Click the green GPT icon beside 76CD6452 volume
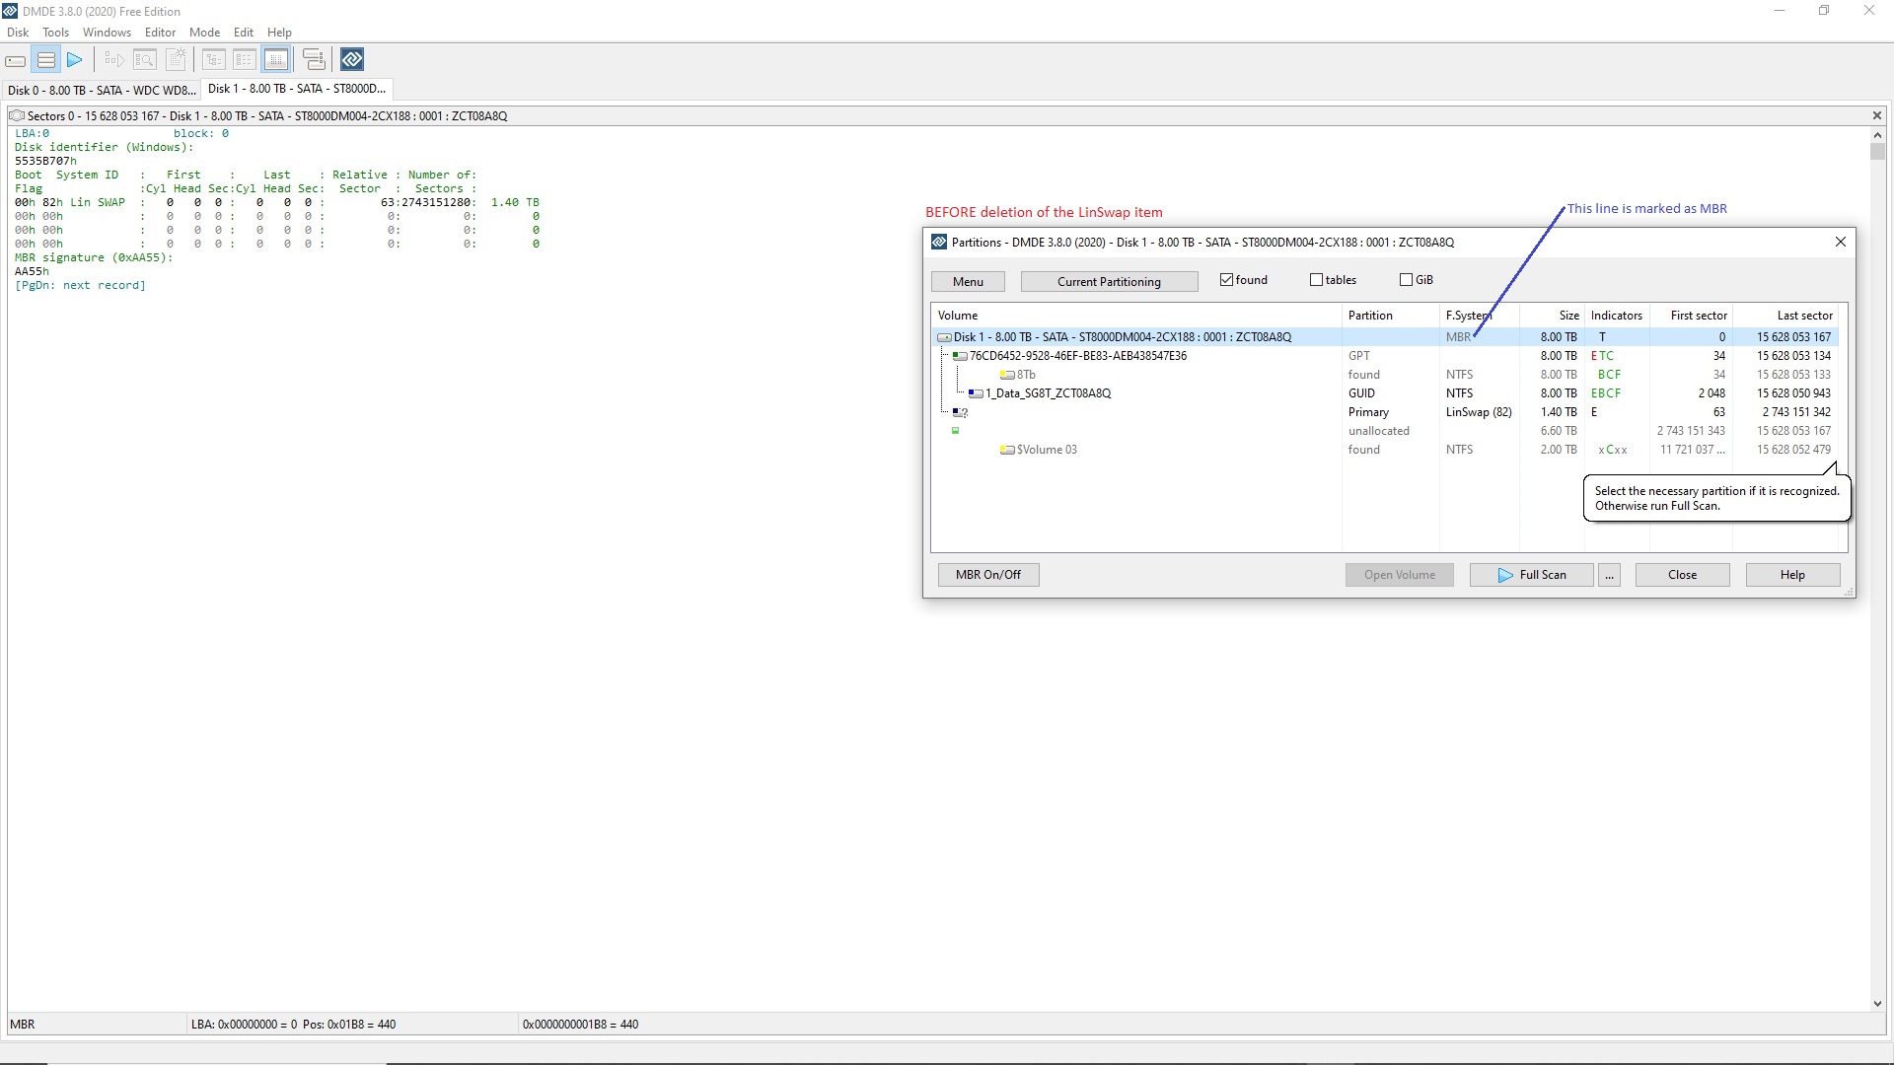 click(960, 356)
